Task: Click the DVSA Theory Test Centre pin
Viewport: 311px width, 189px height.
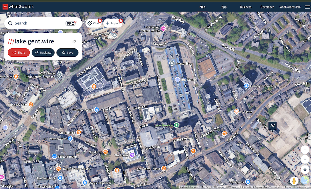Action: coord(59,75)
